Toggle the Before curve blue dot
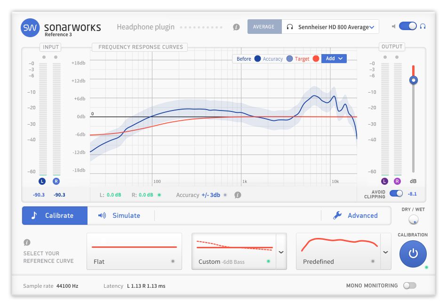This screenshot has height=308, width=447. (x=257, y=59)
